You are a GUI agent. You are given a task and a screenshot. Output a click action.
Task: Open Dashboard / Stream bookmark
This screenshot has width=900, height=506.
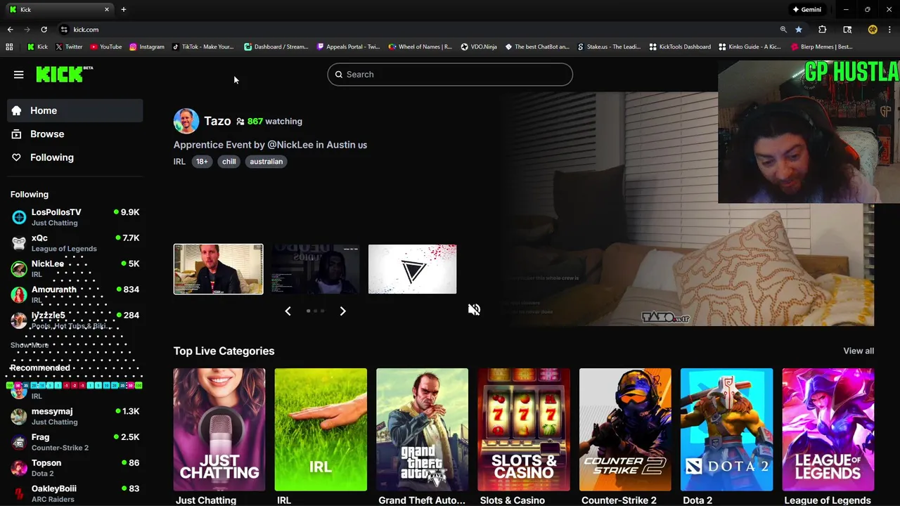(x=276, y=47)
